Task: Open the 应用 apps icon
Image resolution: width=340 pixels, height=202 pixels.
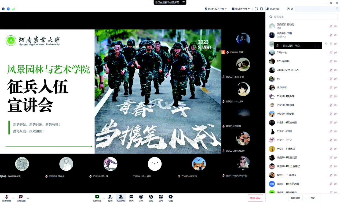Action: pyautogui.click(x=161, y=197)
